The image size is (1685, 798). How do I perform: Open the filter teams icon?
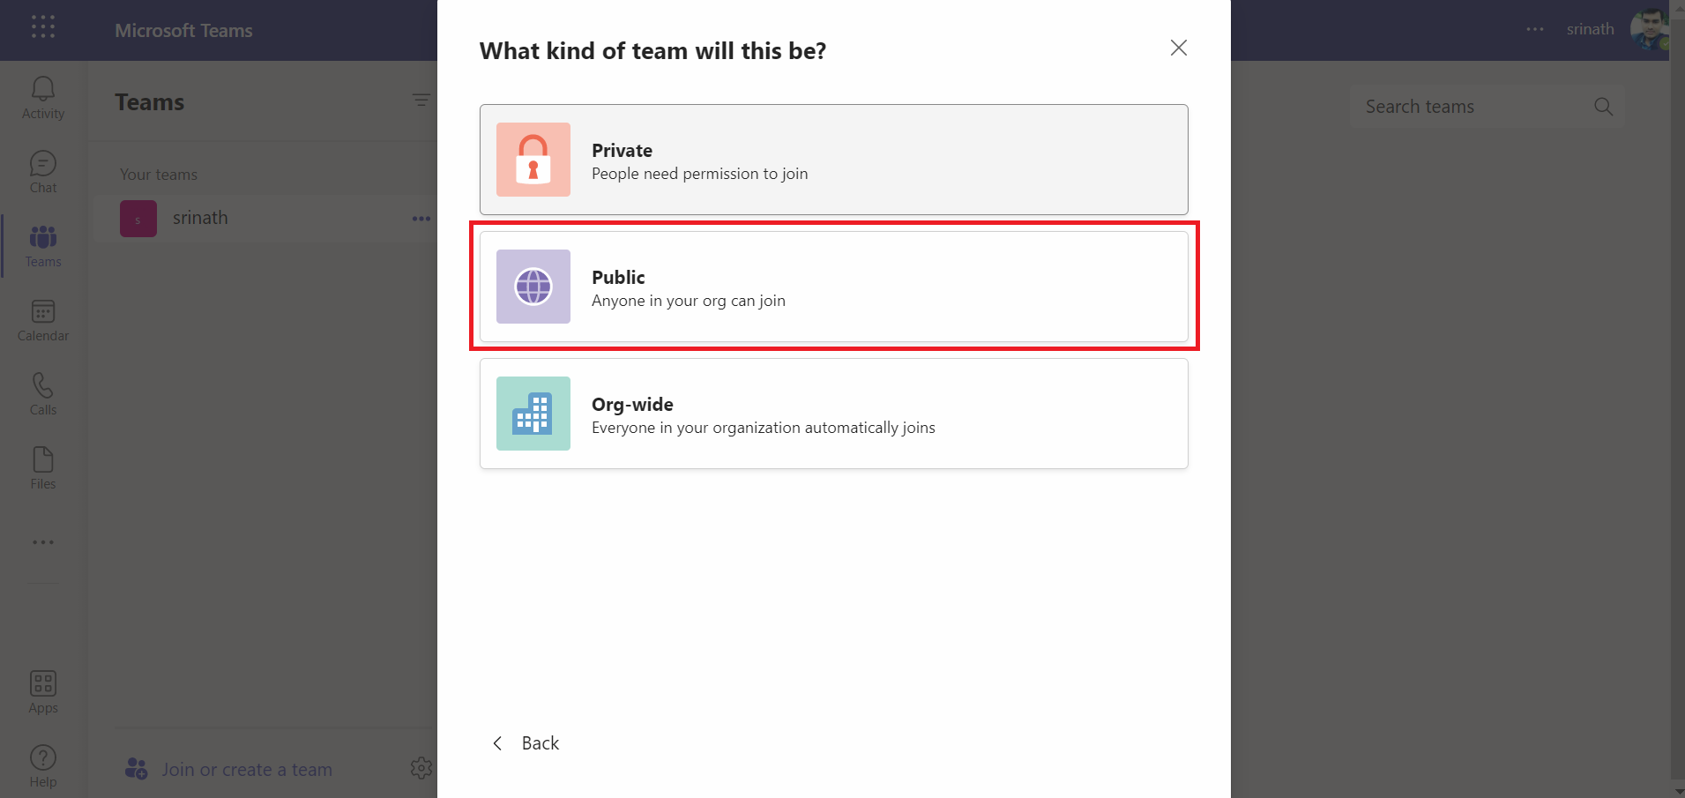pyautogui.click(x=421, y=101)
